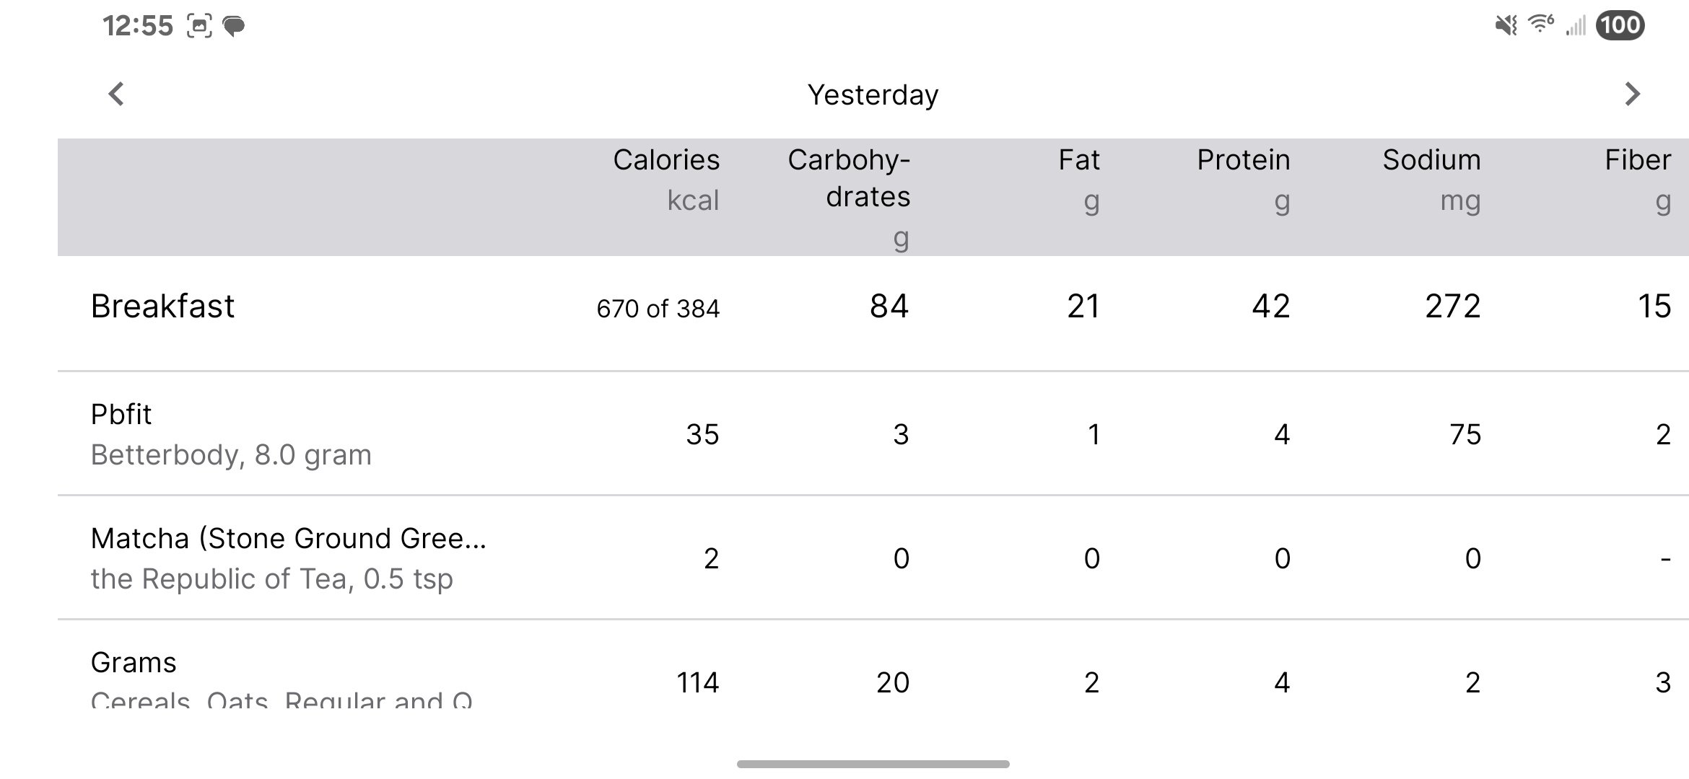Tap the chat bubble notification icon

pos(234,27)
